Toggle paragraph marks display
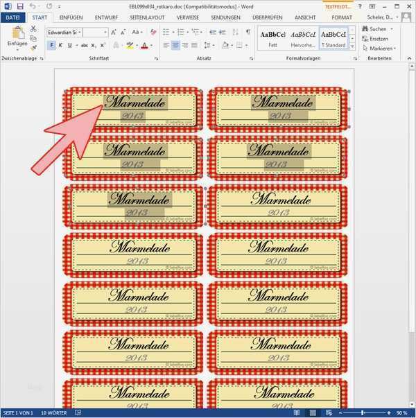416x418 pixels. (248, 33)
